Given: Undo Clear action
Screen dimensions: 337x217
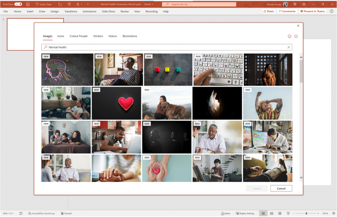Looking at the screenshot, I should click(43, 4).
